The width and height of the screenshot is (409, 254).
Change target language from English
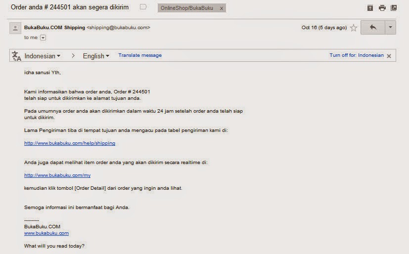tap(96, 56)
